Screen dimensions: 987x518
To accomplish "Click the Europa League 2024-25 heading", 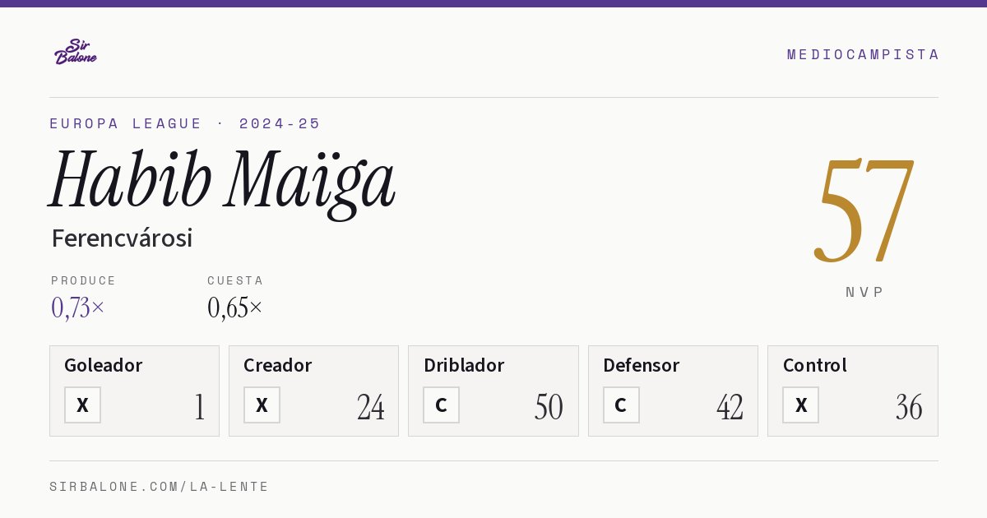I will point(185,123).
